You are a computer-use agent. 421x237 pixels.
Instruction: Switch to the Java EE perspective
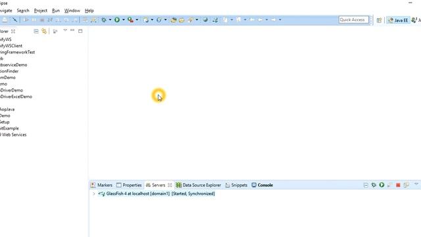[x=398, y=20]
